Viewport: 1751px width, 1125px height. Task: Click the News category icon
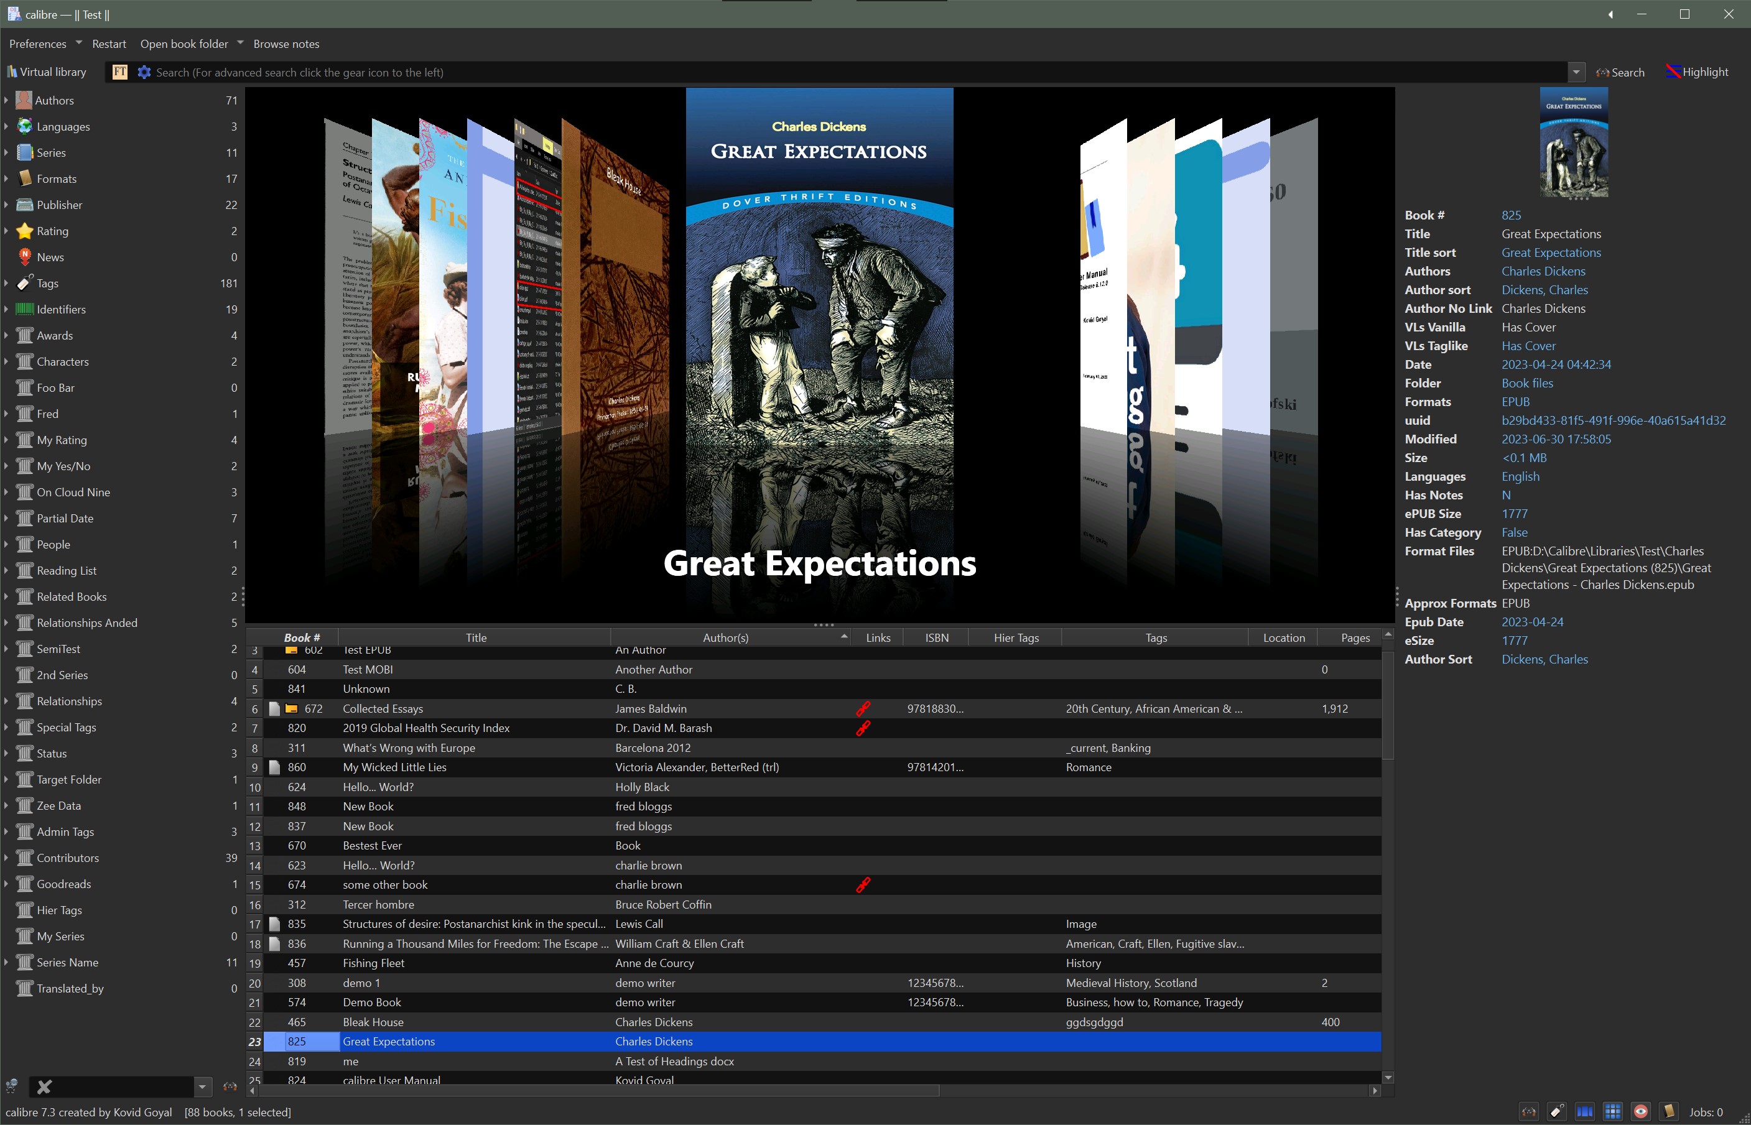click(24, 257)
